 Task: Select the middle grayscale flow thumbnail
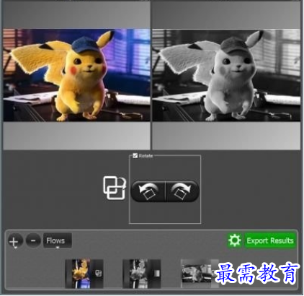142,274
